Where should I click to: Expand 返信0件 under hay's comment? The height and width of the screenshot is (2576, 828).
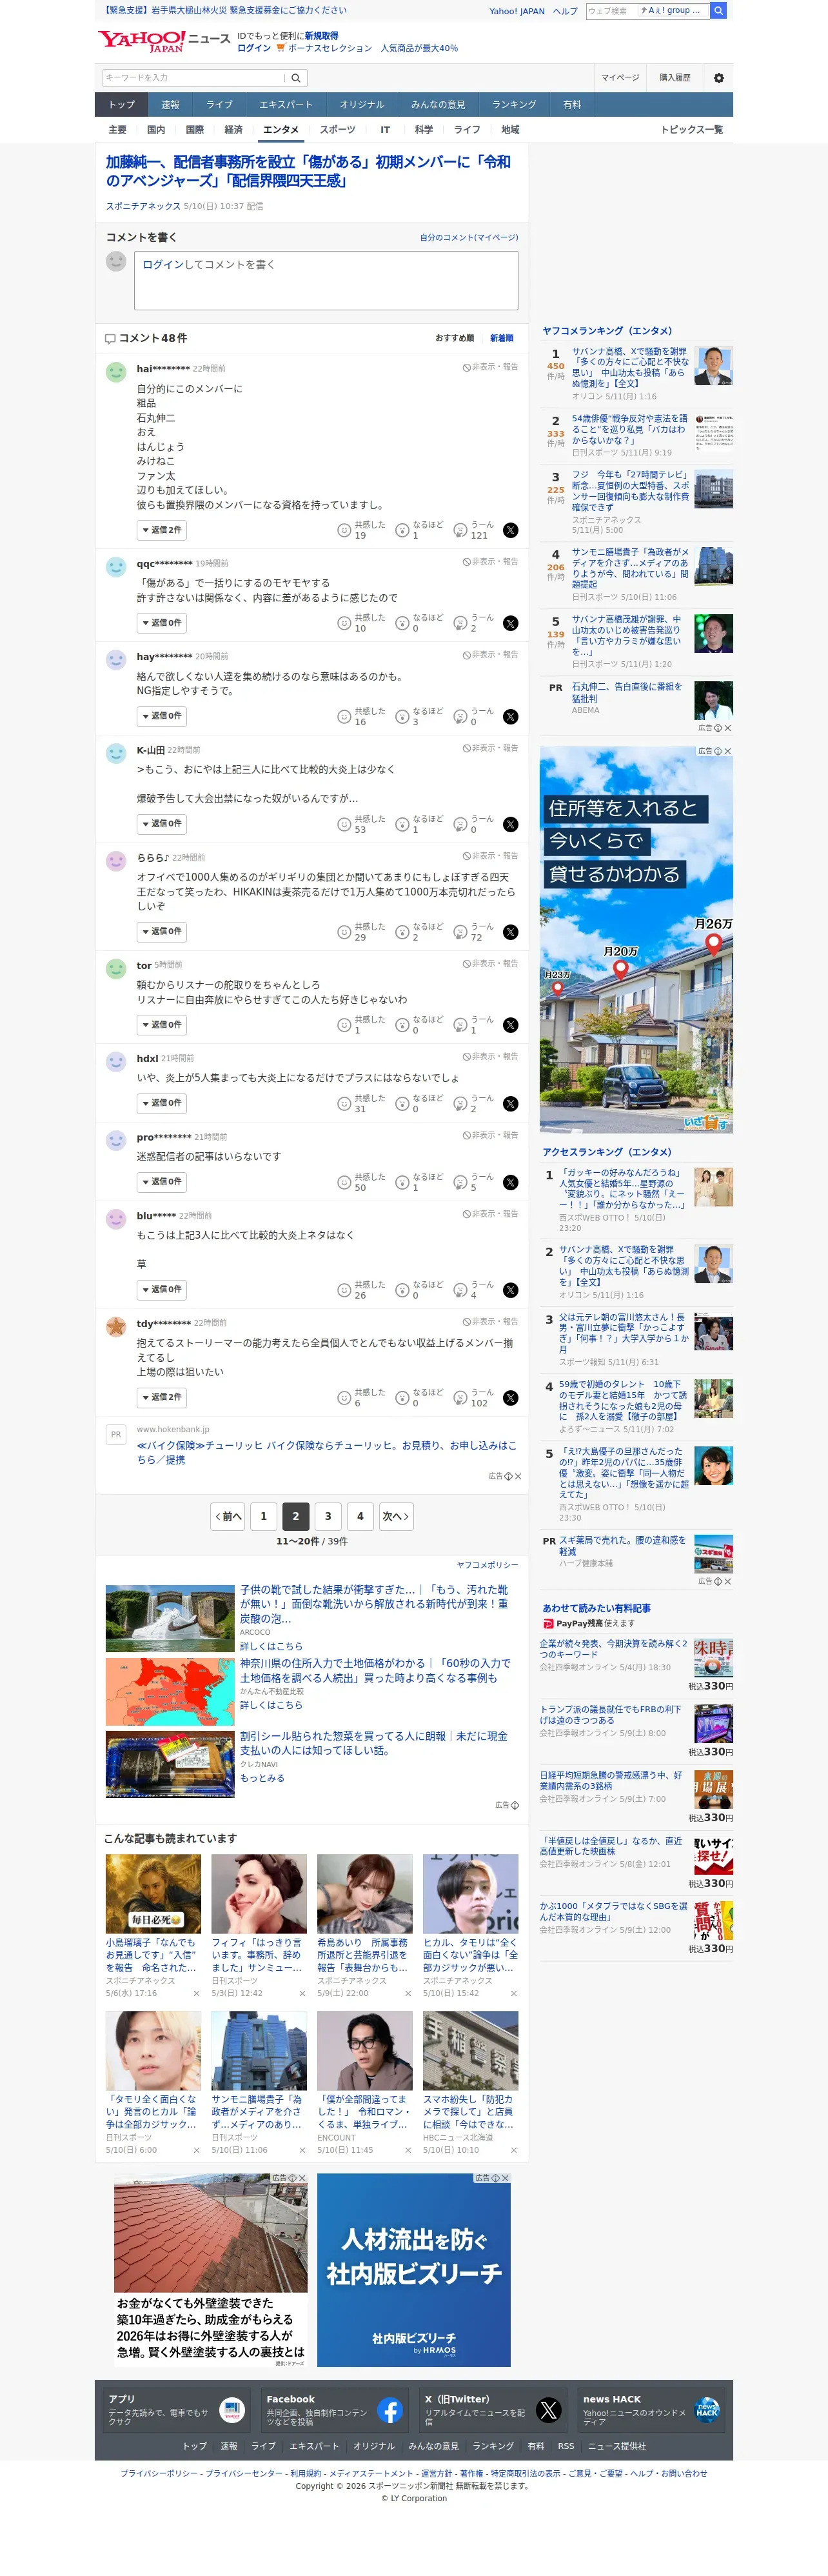161,717
